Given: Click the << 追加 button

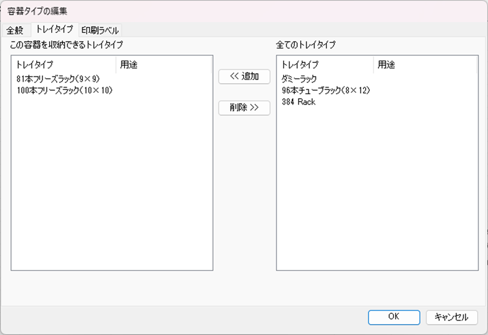Looking at the screenshot, I should click(x=244, y=76).
